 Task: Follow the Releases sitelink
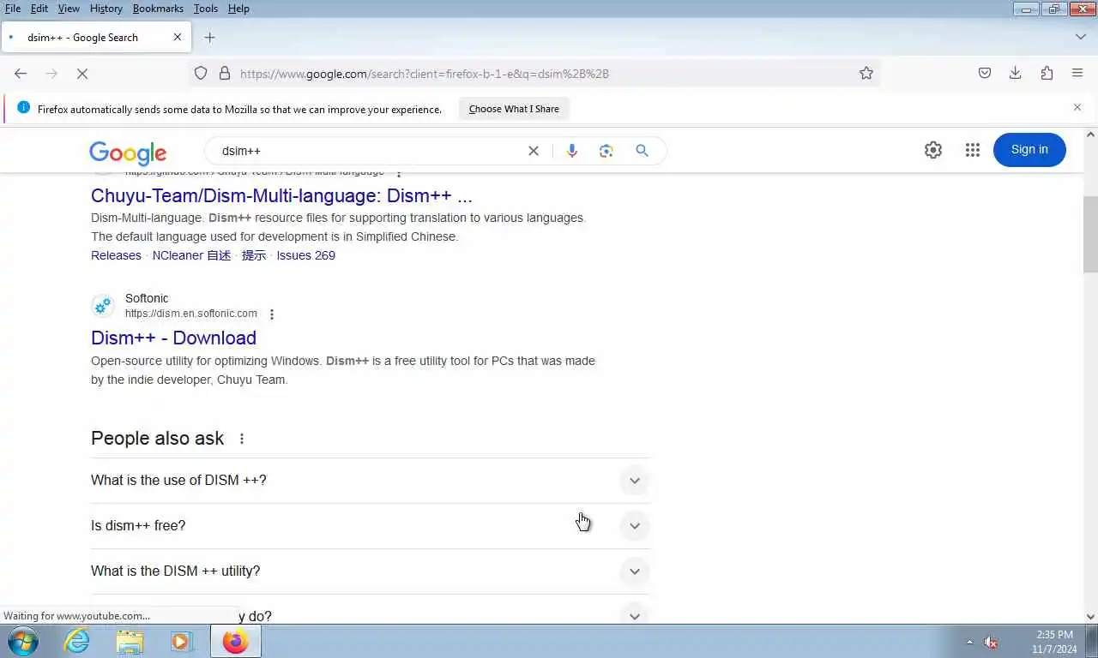pyautogui.click(x=116, y=255)
